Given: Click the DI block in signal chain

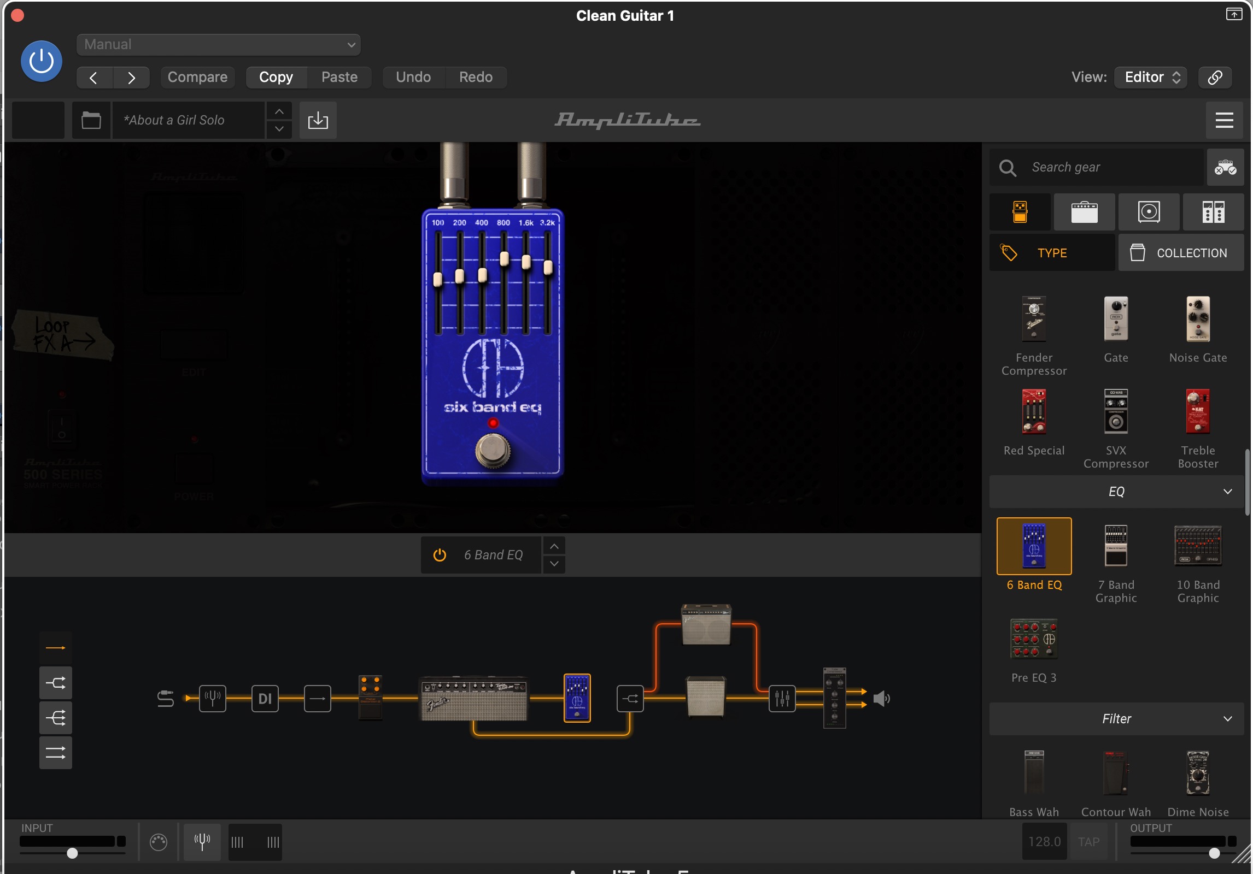Looking at the screenshot, I should 265,698.
